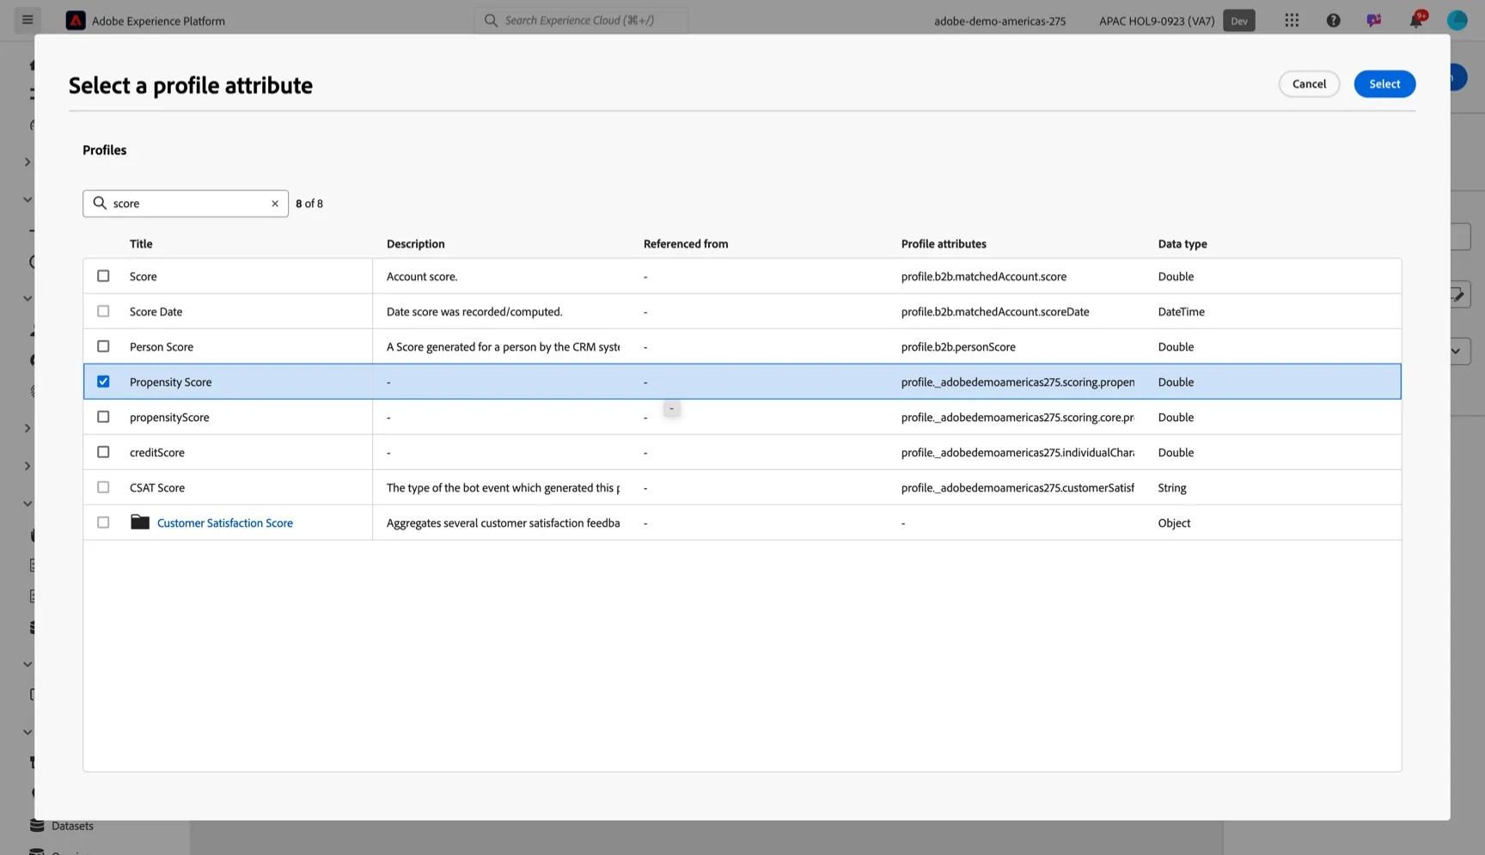Click the Cancel button
Image resolution: width=1485 pixels, height=855 pixels.
[x=1309, y=83]
